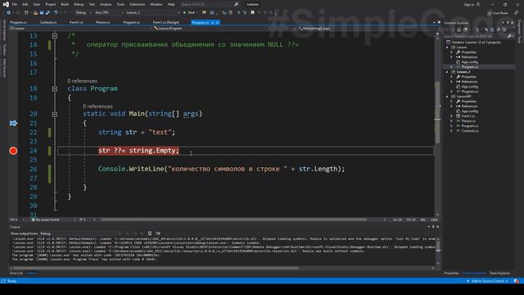Click the notifications icon in status bar

click(x=517, y=281)
